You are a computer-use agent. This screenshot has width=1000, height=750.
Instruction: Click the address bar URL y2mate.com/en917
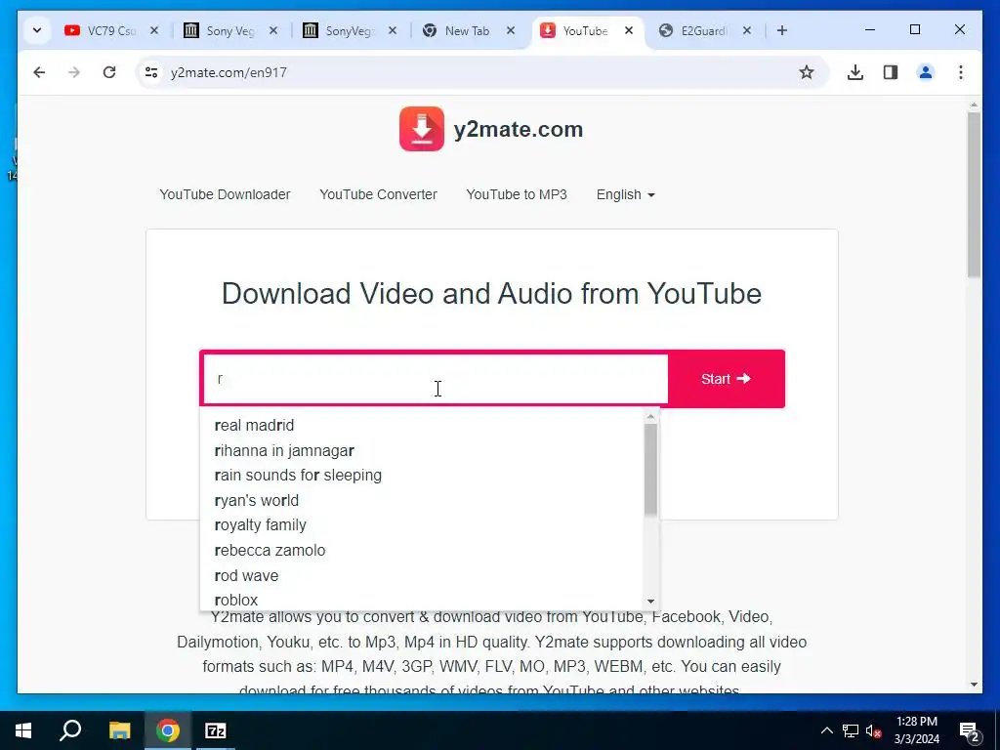(229, 72)
